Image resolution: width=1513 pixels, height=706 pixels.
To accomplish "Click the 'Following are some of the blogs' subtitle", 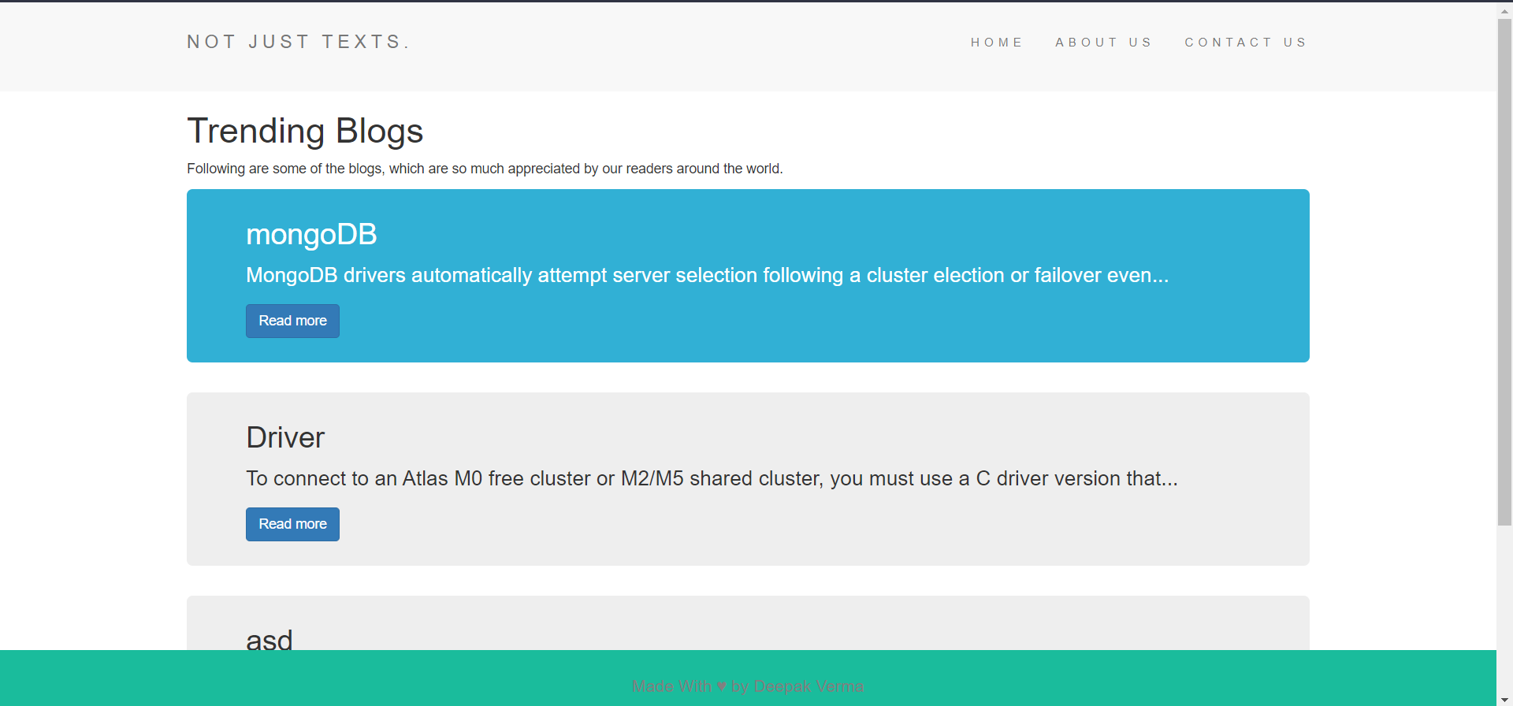I will (484, 169).
